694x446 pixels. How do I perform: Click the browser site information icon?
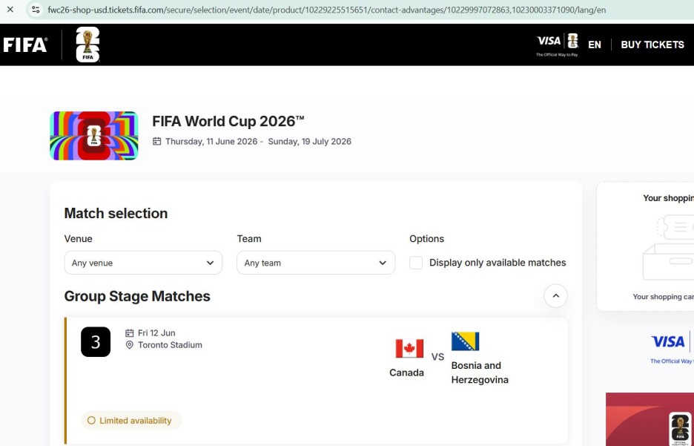(35, 10)
